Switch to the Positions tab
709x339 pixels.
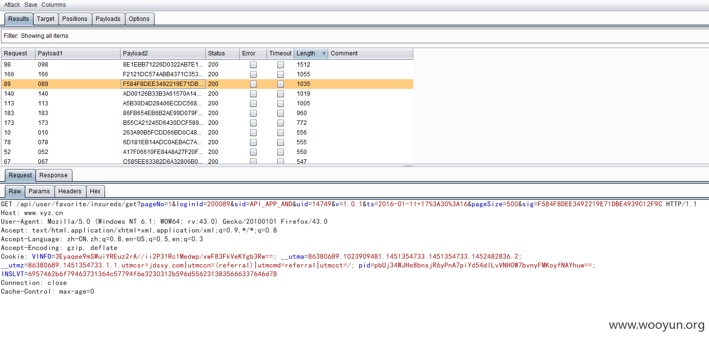click(x=75, y=19)
